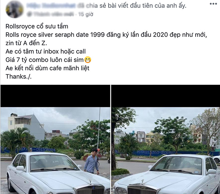Viewport: 220px width, 194px height.
Task: Open the right photo of the white car
Action: click(x=166, y=151)
